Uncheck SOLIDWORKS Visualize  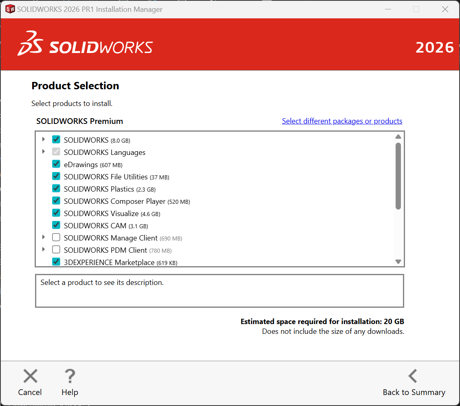tap(56, 212)
